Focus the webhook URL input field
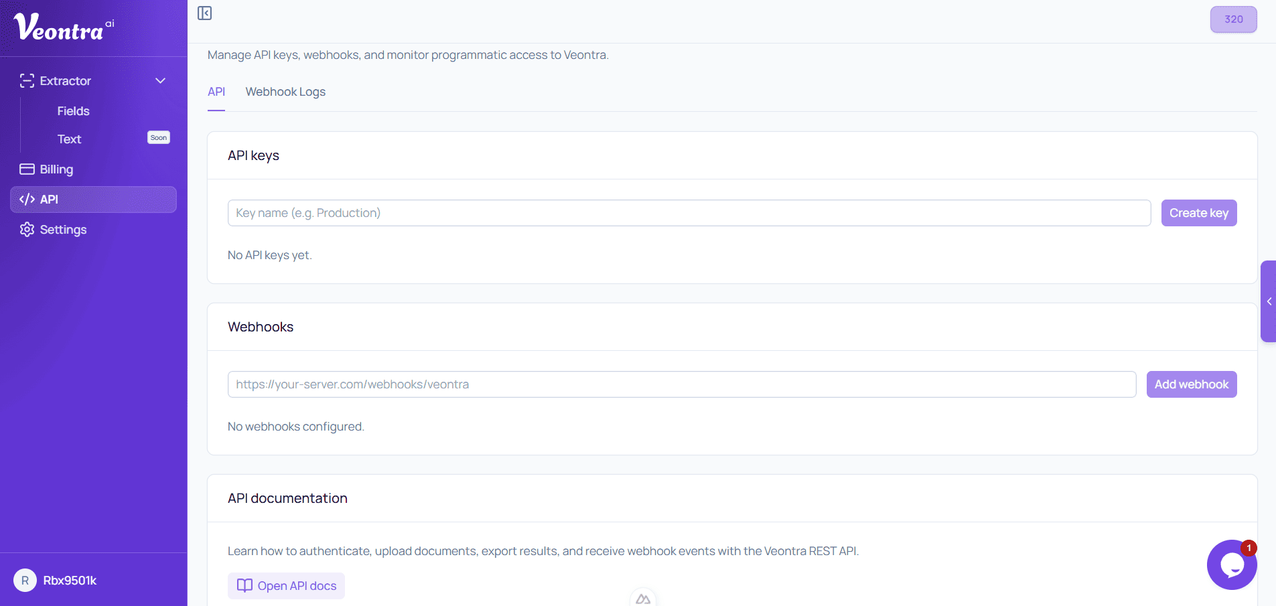The height and width of the screenshot is (606, 1276). tap(682, 384)
